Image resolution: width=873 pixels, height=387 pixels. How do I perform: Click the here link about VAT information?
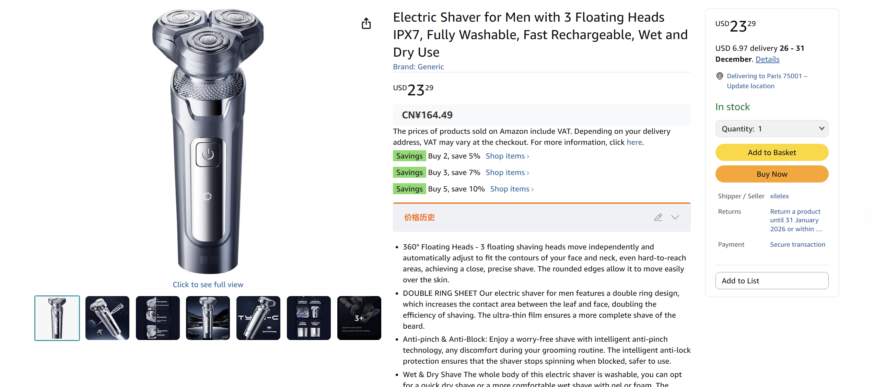[633, 142]
